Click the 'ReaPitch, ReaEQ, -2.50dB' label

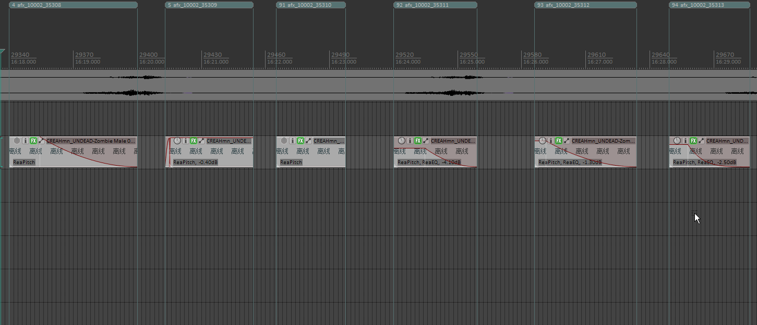point(705,162)
